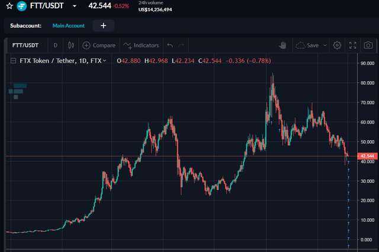Save the chart layout
This screenshot has width=379, height=252.
coord(307,46)
